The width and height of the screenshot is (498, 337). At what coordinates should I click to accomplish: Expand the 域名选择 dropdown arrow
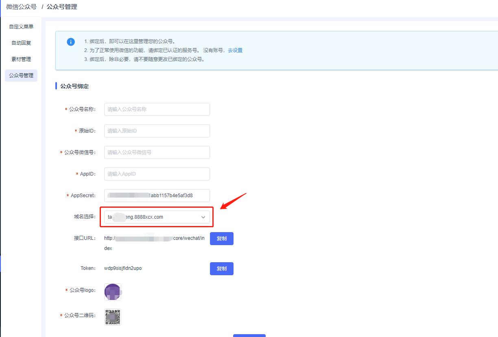click(x=203, y=217)
